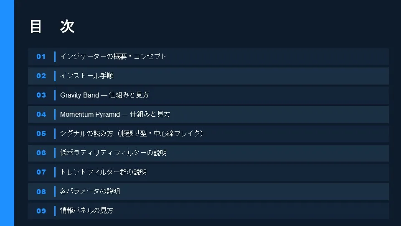Click the number 03 label

pos(41,95)
